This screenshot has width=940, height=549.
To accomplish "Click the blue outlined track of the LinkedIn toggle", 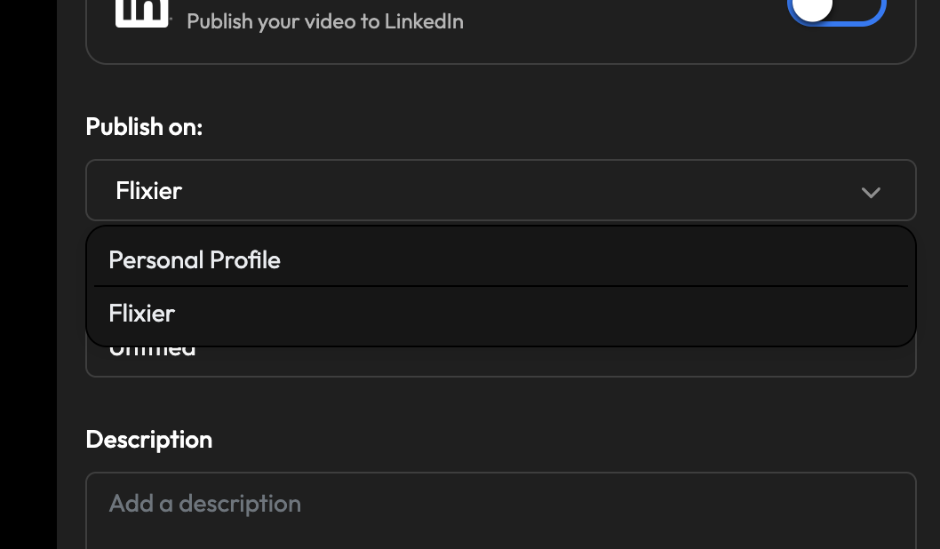I will tap(866, 12).
